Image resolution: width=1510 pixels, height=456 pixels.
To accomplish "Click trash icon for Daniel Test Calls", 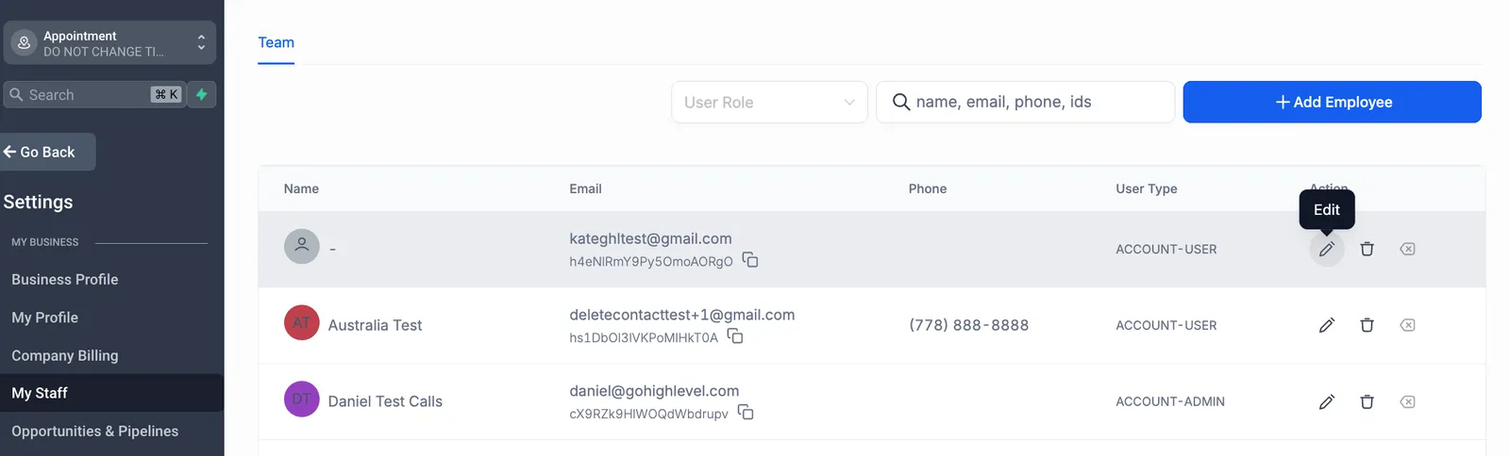I will 1367,401.
